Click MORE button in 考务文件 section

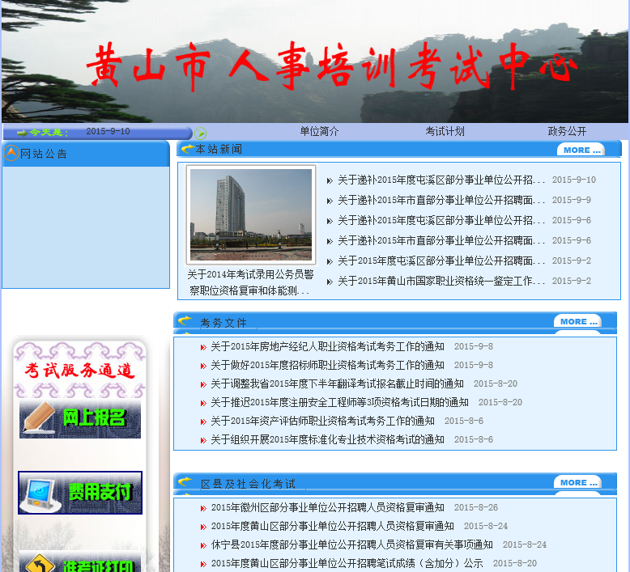tap(577, 321)
